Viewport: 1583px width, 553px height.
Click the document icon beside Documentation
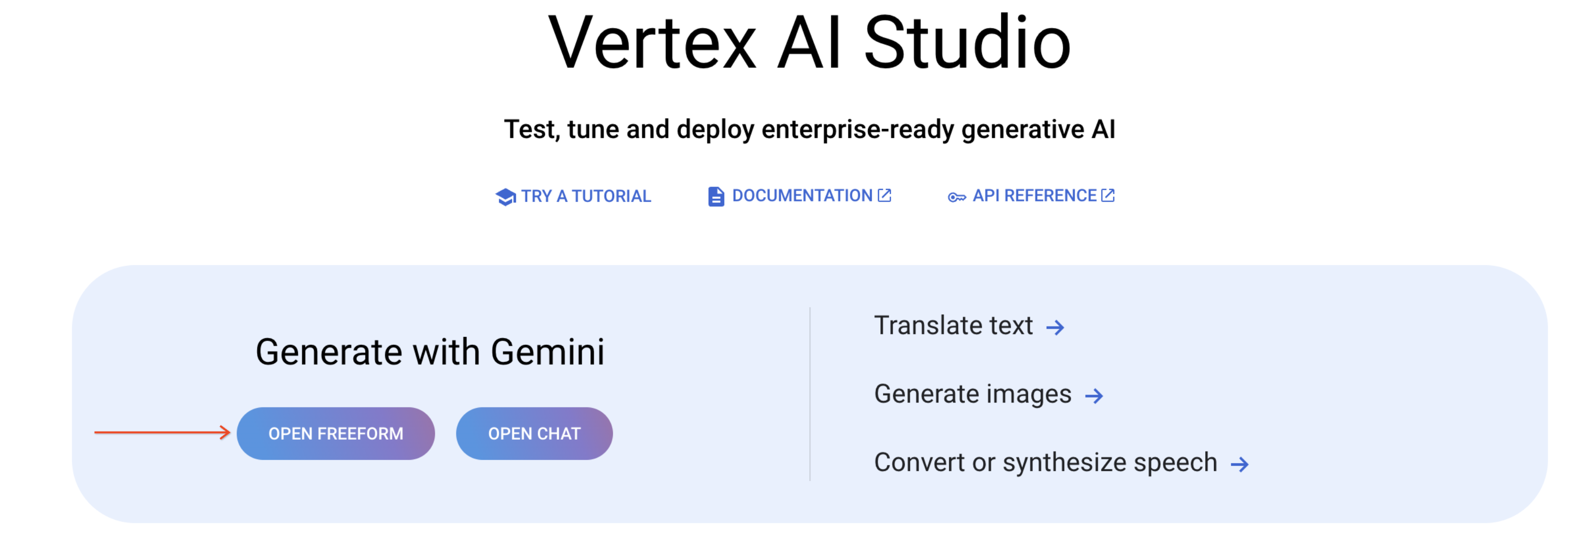pos(716,197)
